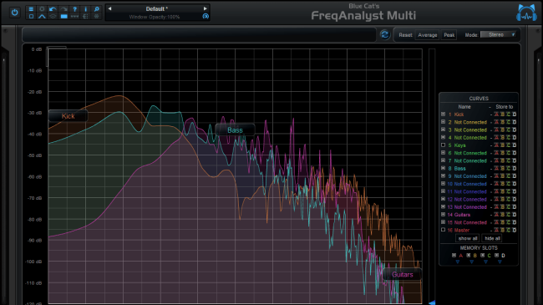
Task: Click the blue triangle threshold slider handle
Action: click(432, 302)
